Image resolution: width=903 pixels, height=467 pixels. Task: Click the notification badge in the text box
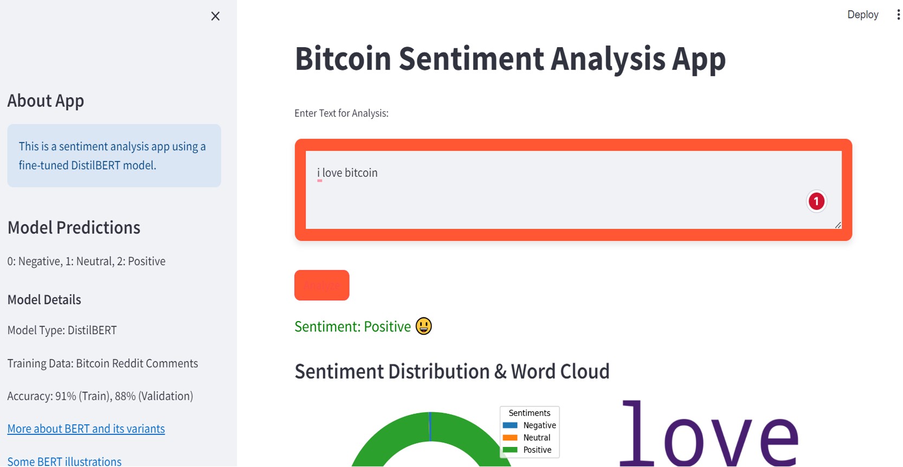(816, 201)
